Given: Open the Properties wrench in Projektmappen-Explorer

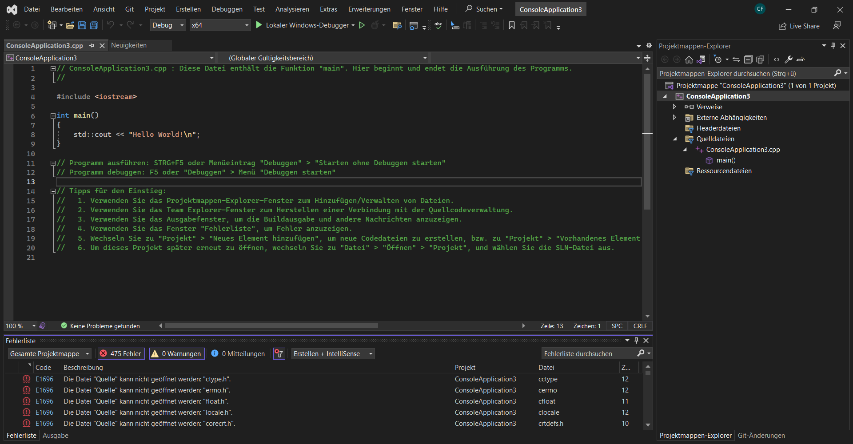Looking at the screenshot, I should 789,59.
